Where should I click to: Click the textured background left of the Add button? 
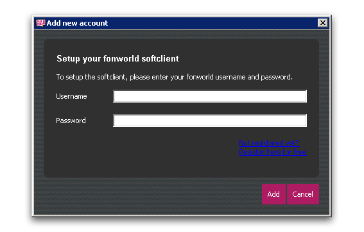(x=148, y=194)
